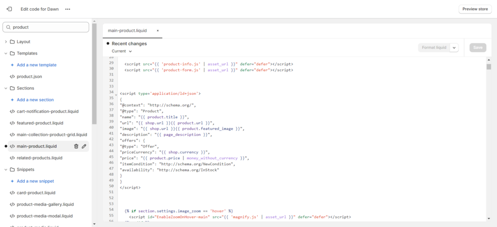Click Add a new template link
This screenshot has width=497, height=227.
36,65
